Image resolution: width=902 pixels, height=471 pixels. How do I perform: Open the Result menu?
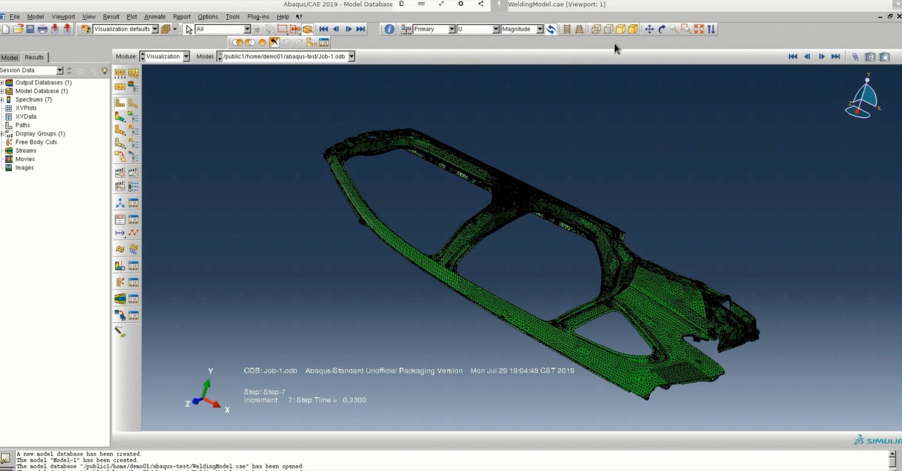pyautogui.click(x=111, y=17)
